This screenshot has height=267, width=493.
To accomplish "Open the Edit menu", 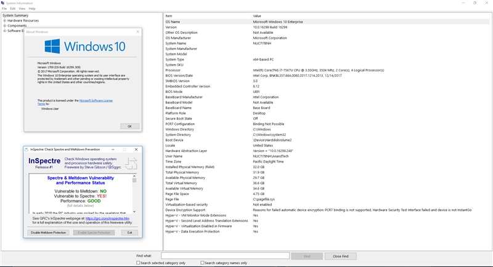I will (x=12, y=9).
